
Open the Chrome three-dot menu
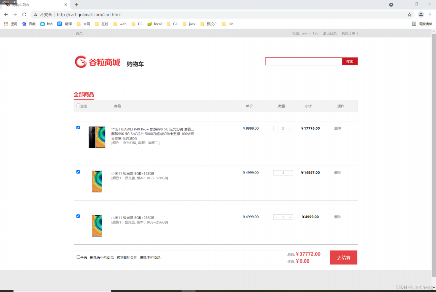pyautogui.click(x=430, y=15)
